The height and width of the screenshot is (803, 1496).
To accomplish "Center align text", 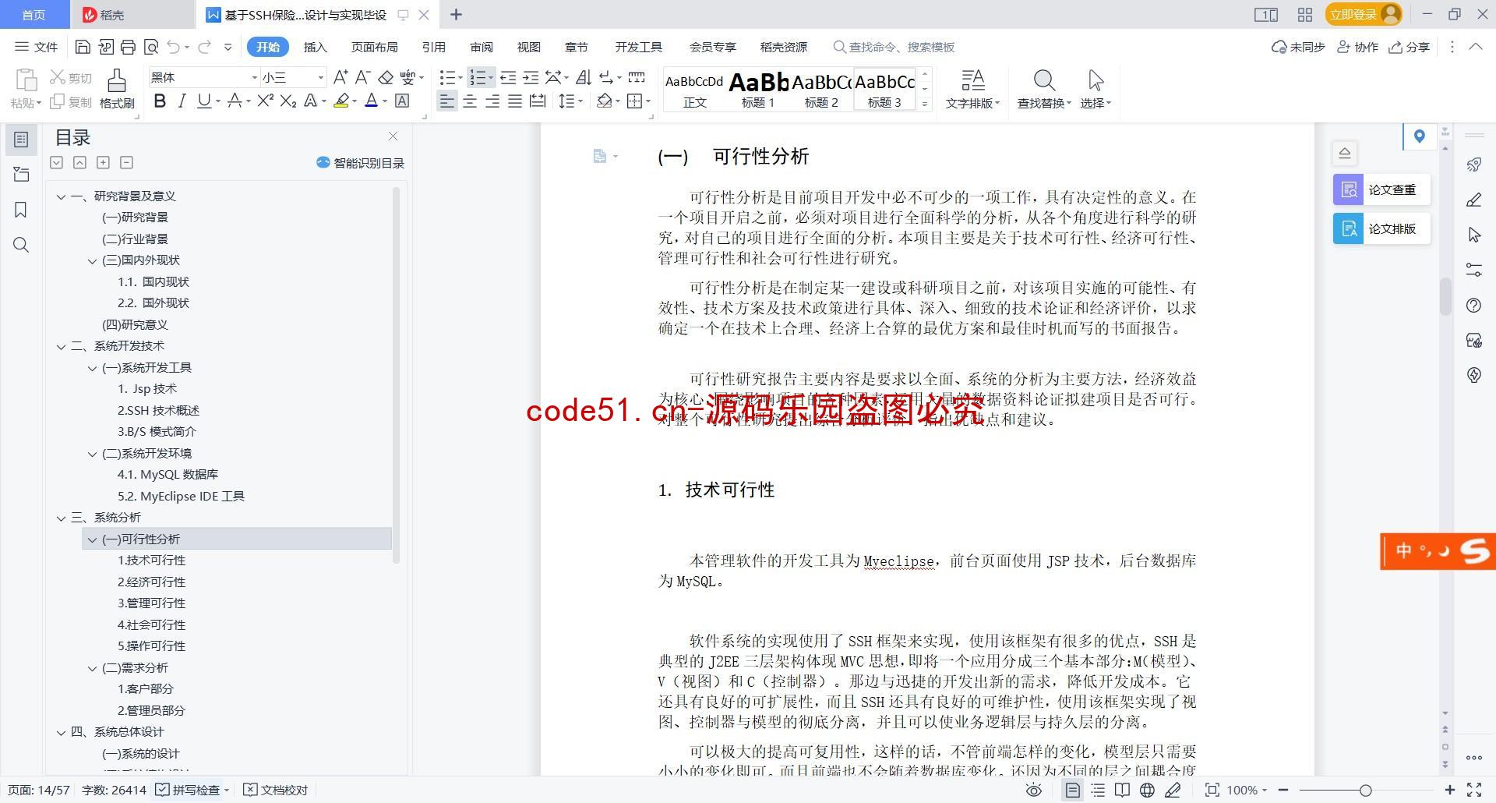I will tap(470, 101).
